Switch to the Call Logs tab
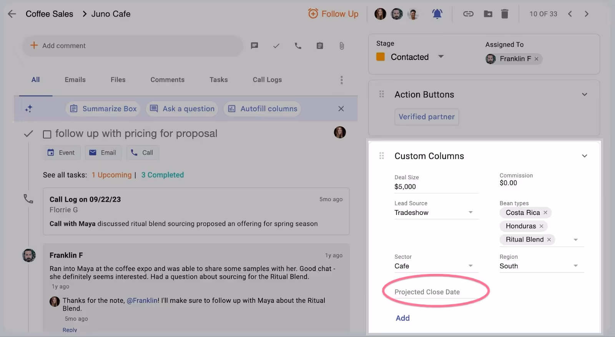This screenshot has width=615, height=337. (x=267, y=80)
